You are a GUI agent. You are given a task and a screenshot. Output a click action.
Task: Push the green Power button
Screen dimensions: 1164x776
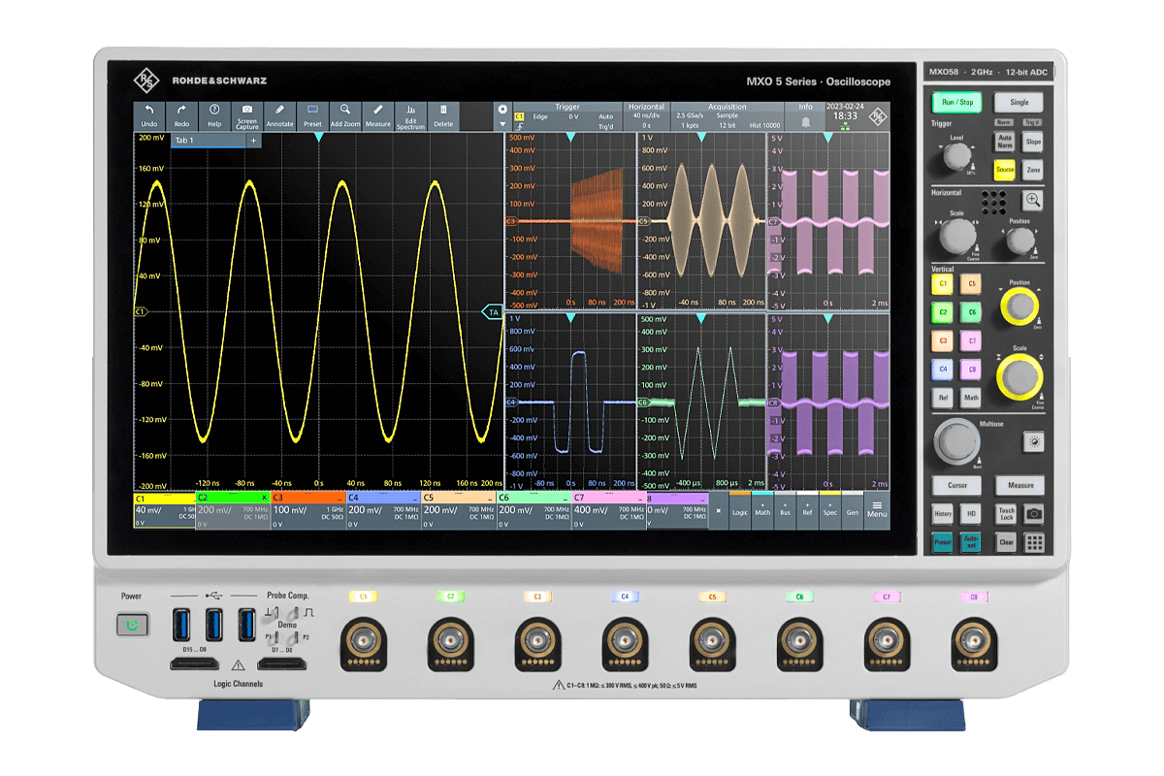point(132,627)
